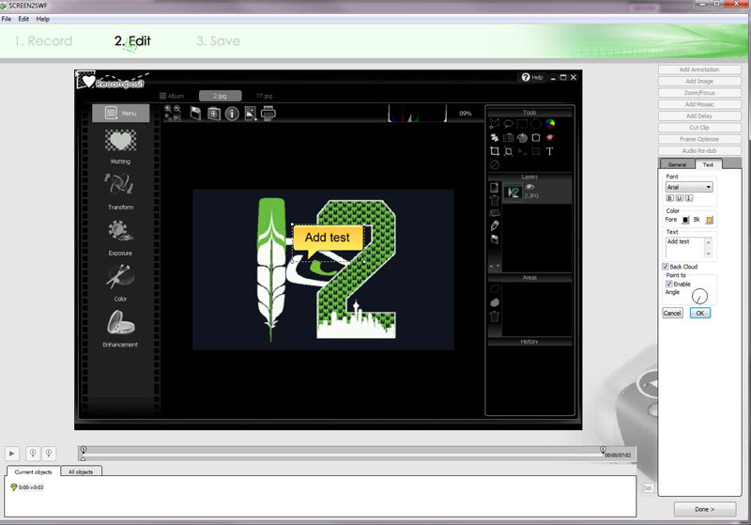This screenshot has height=525, width=751.
Task: Click the new layer icon in Layers
Action: click(x=495, y=187)
